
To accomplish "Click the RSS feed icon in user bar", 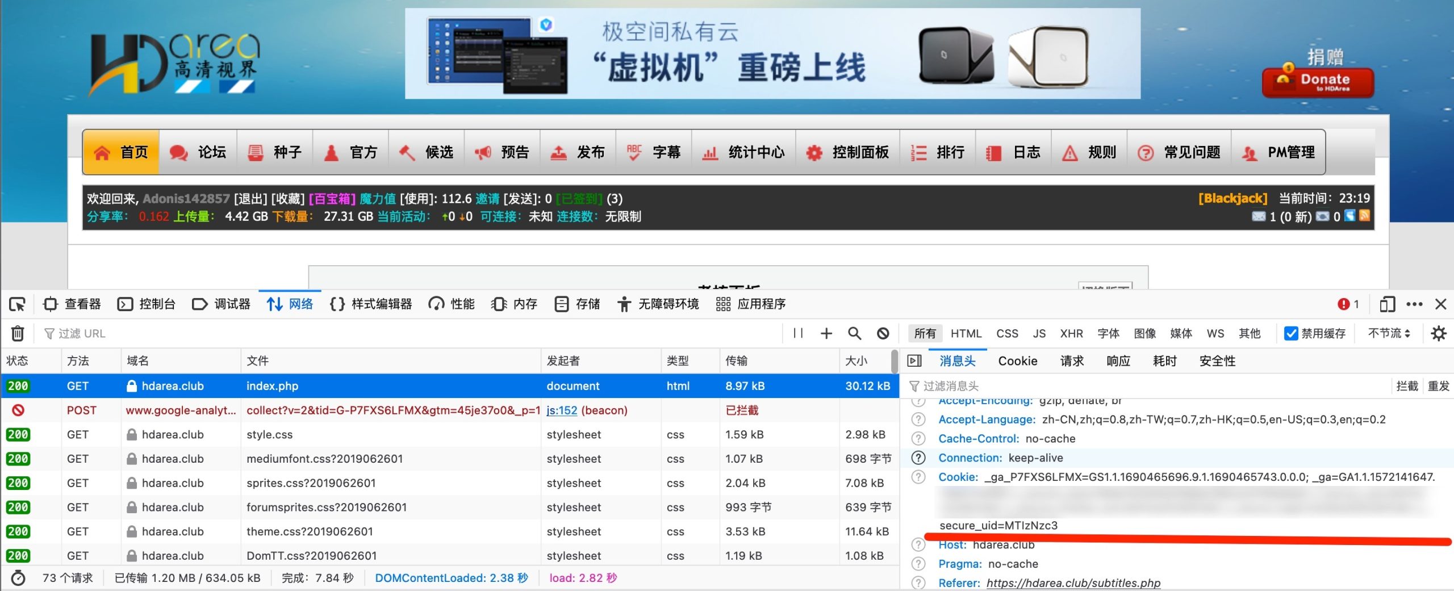I will 1364,216.
